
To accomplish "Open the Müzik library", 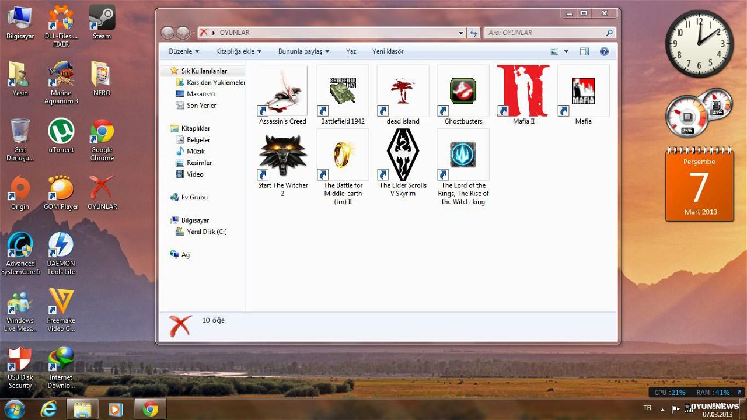I will (190, 151).
